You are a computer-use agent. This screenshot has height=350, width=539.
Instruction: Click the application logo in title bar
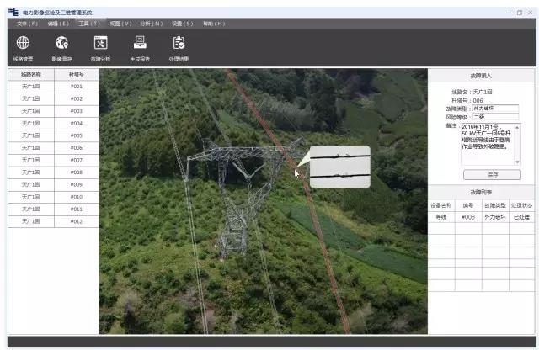(x=13, y=13)
